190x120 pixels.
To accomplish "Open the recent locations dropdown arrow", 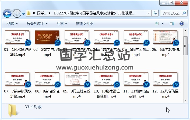I will point(23,13).
